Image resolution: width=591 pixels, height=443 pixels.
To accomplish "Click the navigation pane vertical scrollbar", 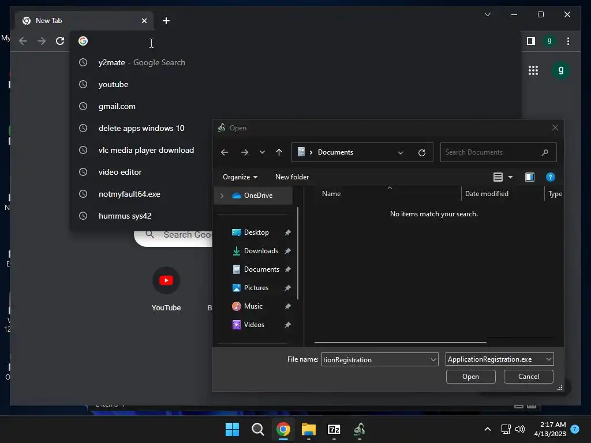I will 298,253.
